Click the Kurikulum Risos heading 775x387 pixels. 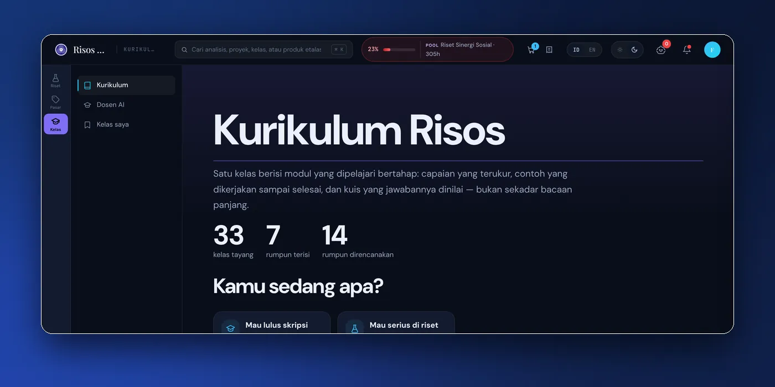click(x=359, y=130)
